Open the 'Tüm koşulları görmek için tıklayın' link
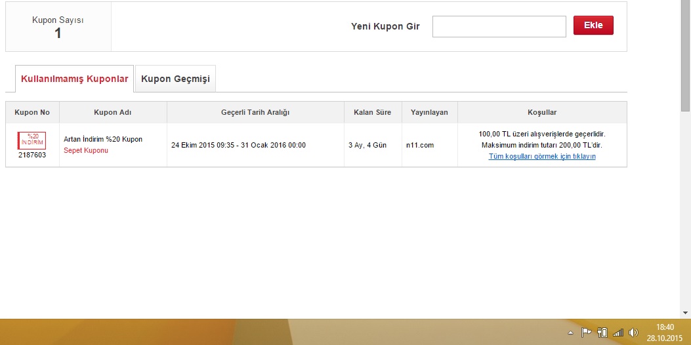The width and height of the screenshot is (691, 345). pos(542,156)
